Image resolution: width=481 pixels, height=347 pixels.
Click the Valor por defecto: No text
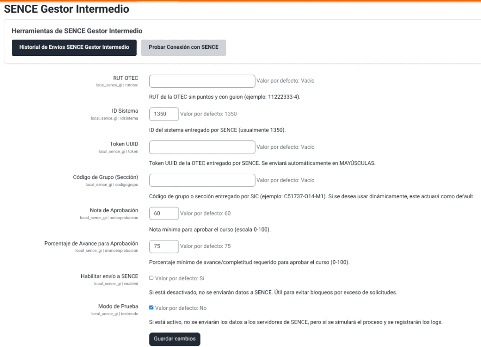pos(181,308)
